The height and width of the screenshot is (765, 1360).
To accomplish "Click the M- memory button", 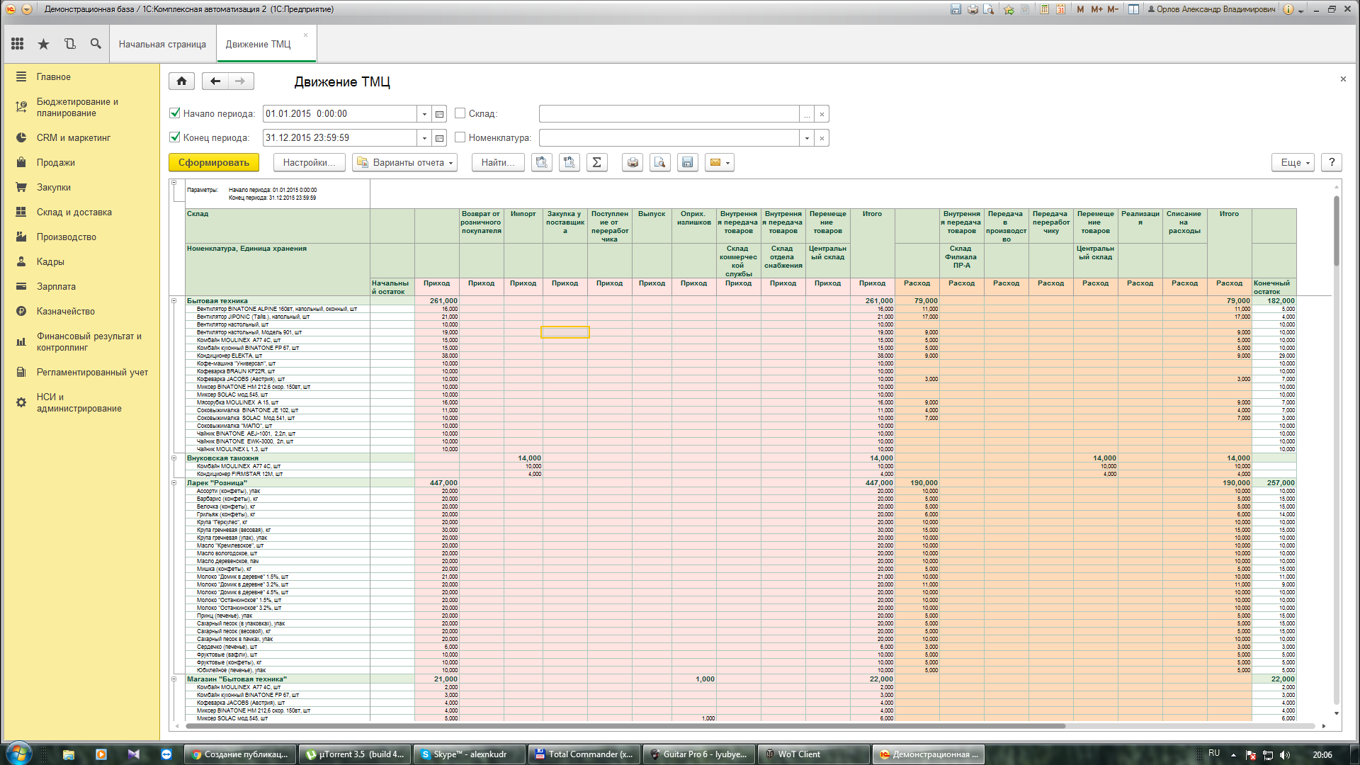I will tap(1113, 9).
